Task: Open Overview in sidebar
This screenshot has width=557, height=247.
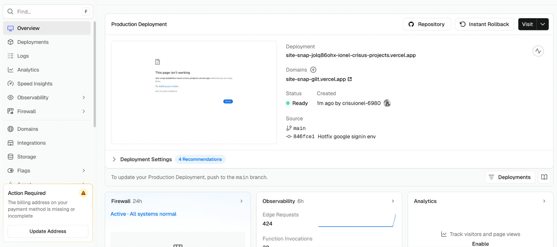Action: click(x=47, y=28)
